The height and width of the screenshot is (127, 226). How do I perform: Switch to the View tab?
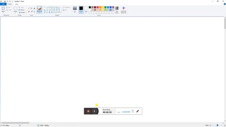[x=17, y=4]
